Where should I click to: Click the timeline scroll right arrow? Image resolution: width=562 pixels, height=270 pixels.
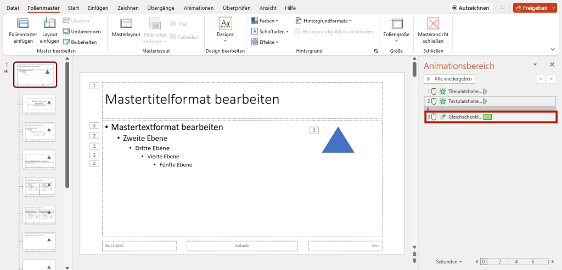tap(553, 262)
